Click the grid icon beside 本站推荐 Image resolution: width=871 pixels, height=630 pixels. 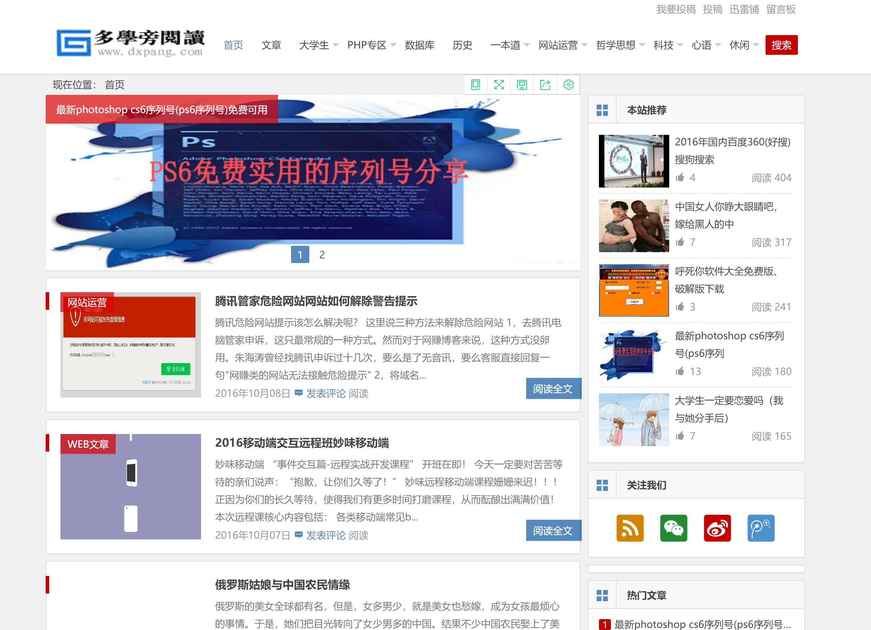(602, 110)
